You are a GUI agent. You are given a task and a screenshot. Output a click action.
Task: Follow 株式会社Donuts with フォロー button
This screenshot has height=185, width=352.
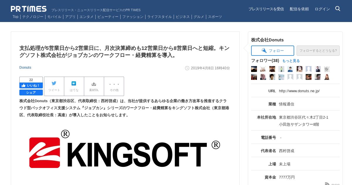pos(273,51)
